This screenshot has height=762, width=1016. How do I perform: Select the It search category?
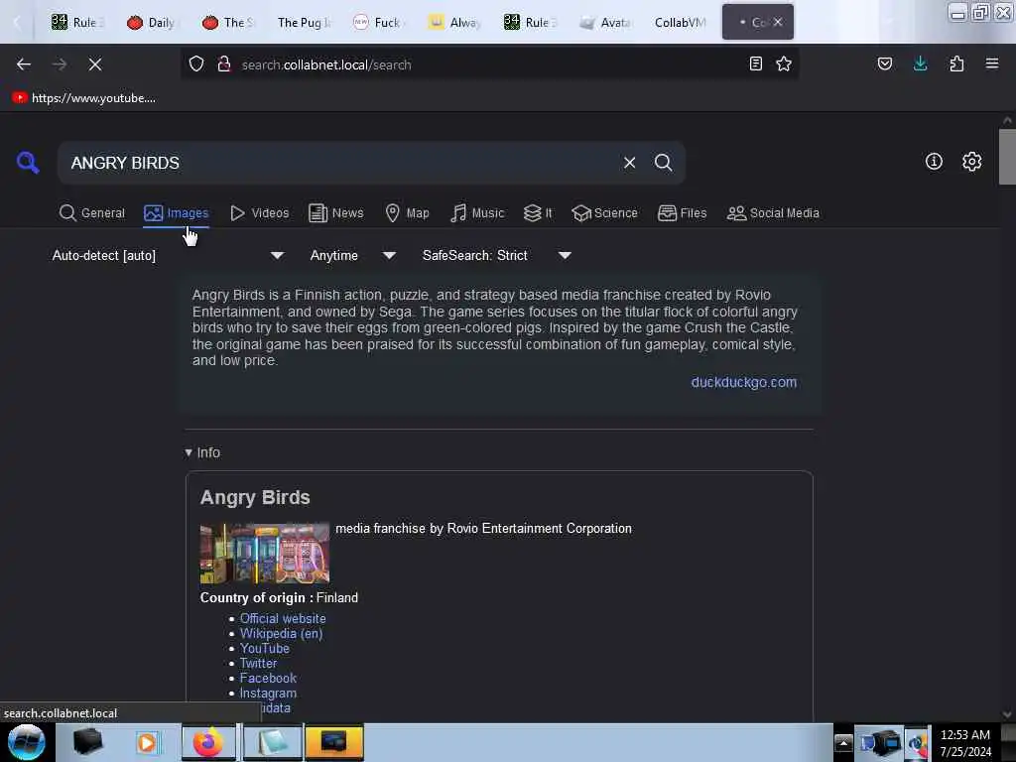(538, 213)
